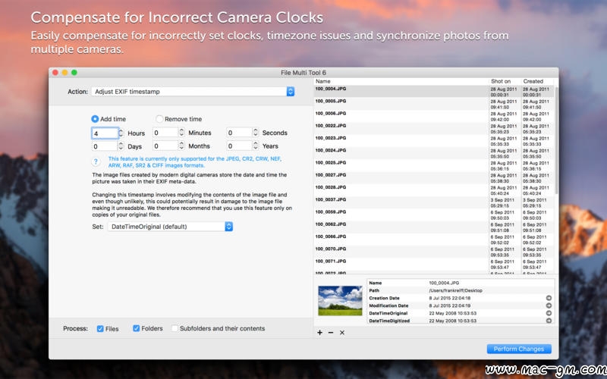This screenshot has width=607, height=379.
Task: Click arrow icon beside Modification Date row
Action: (x=549, y=305)
